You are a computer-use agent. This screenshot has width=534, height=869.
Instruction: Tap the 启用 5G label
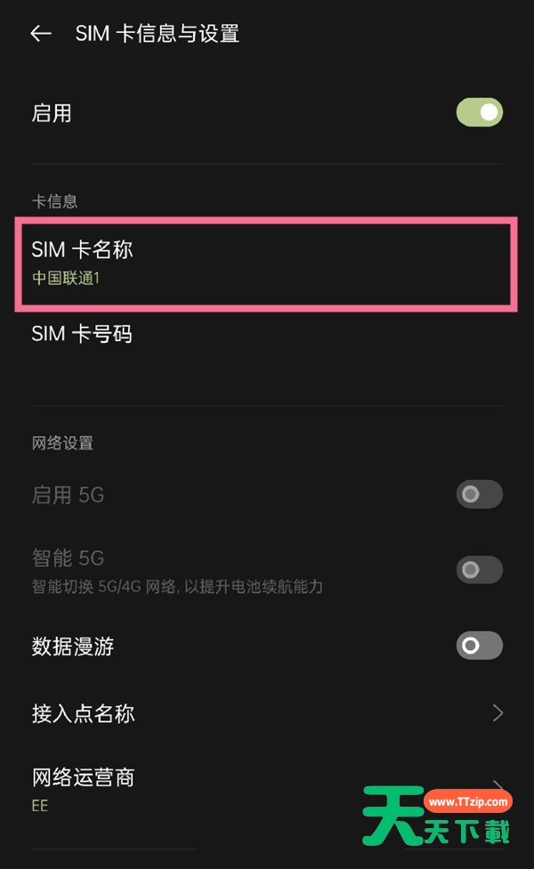[x=69, y=495]
